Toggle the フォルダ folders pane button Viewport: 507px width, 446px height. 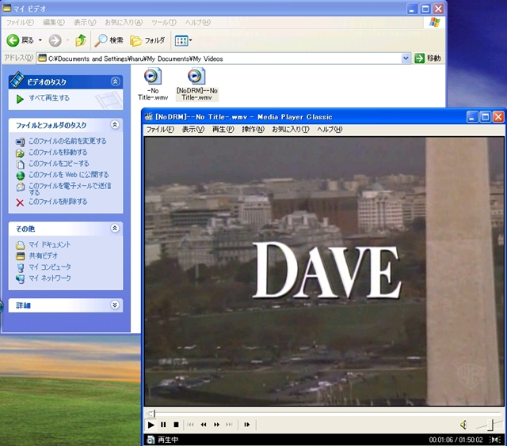147,40
